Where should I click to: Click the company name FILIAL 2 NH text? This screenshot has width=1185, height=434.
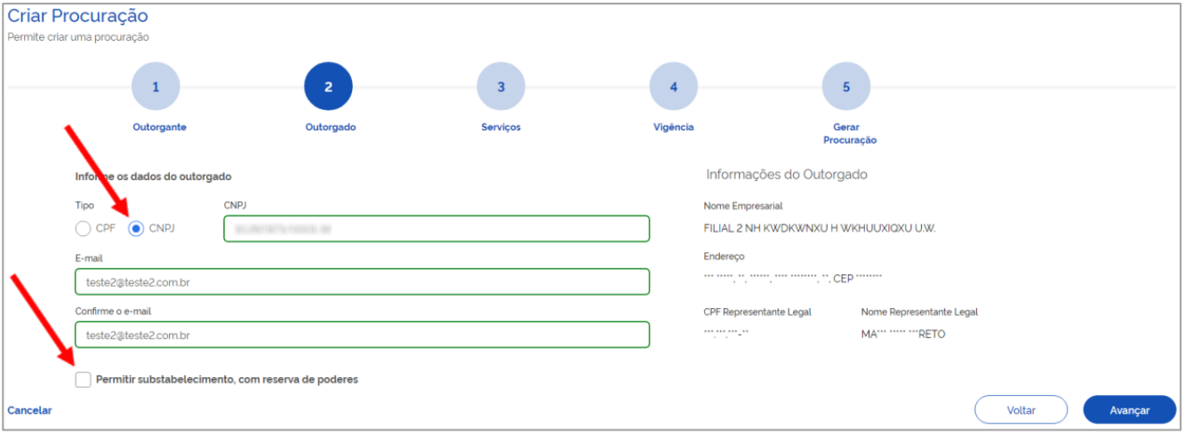pos(820,228)
